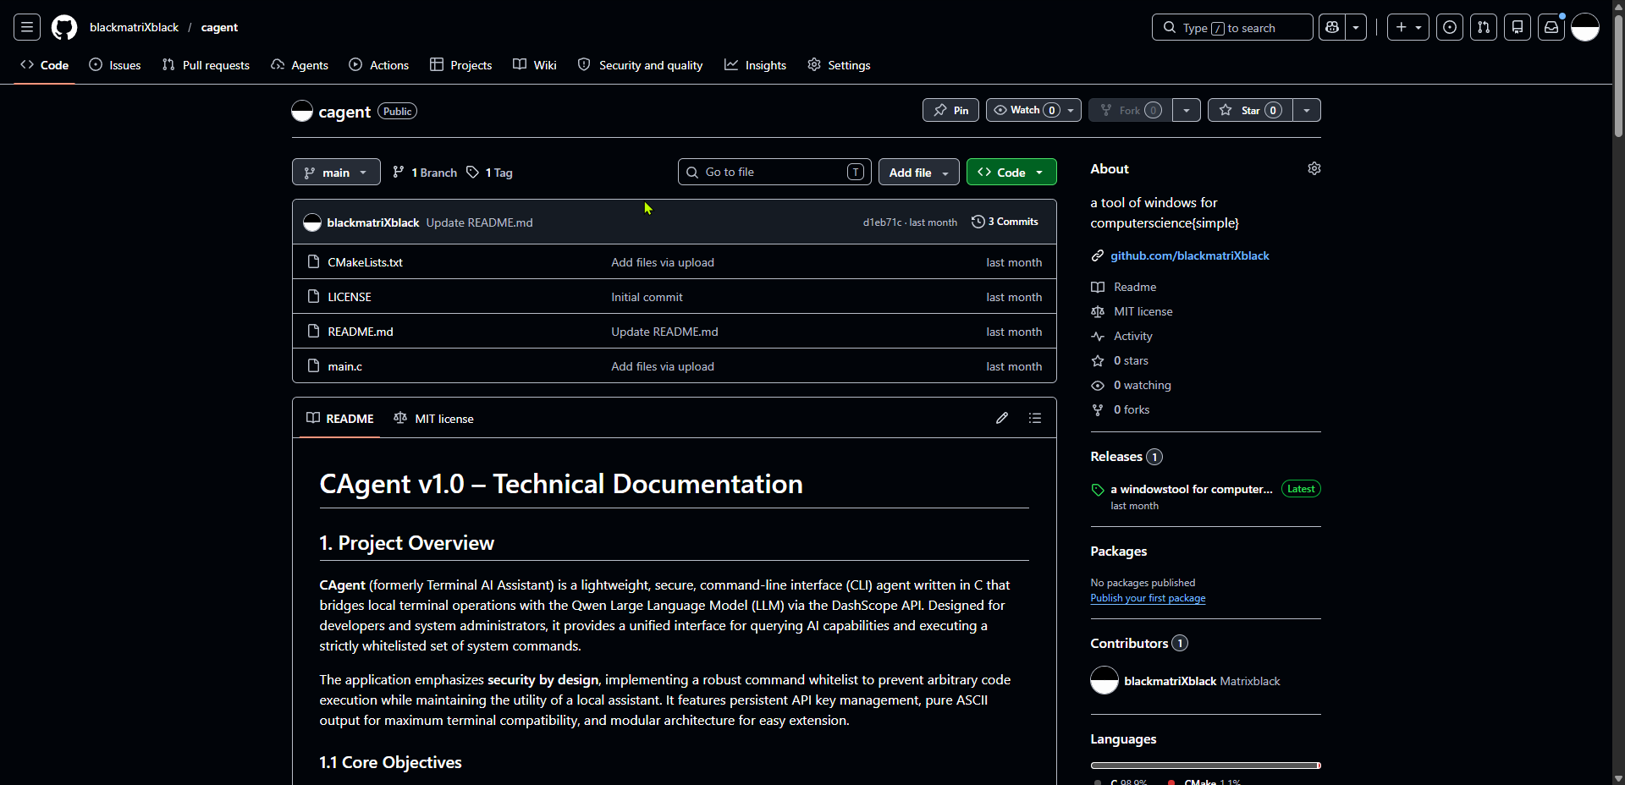Click the pencil icon to edit README
Viewport: 1625px width, 785px height.
pos(1002,418)
